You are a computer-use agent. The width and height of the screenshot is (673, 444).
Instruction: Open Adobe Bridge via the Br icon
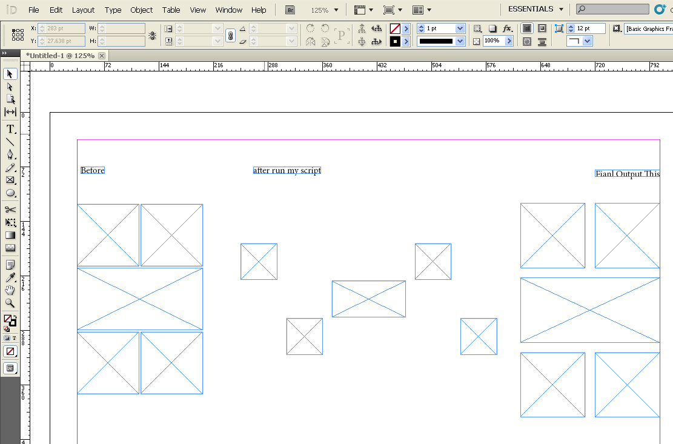[290, 10]
